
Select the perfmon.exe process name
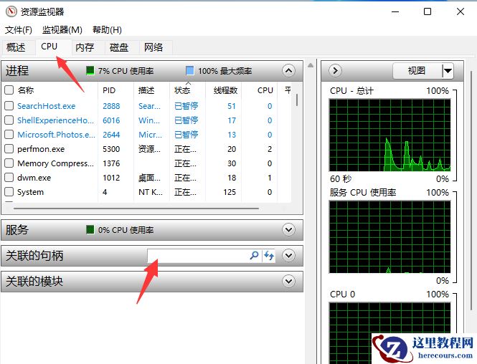point(41,149)
